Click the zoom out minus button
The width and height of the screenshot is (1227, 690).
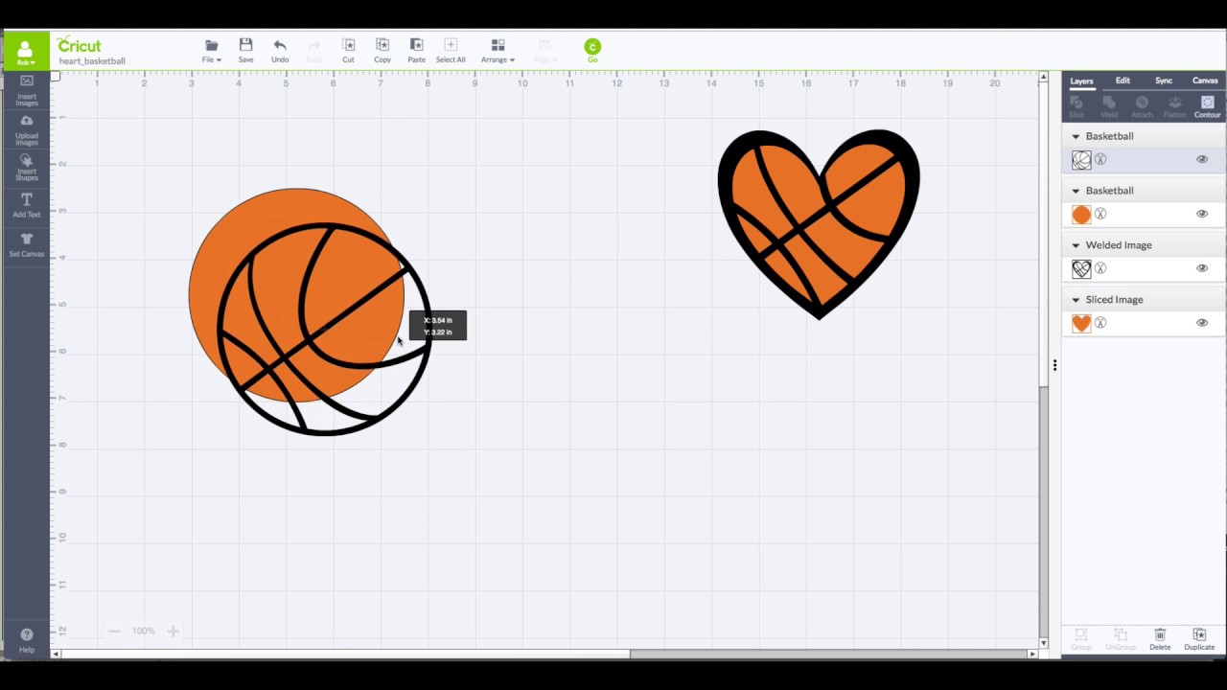pos(114,631)
